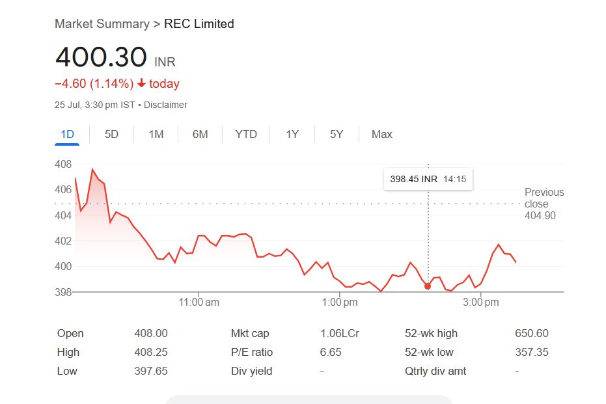Click the Mkt cap label
Image resolution: width=606 pixels, height=404 pixels.
(250, 333)
